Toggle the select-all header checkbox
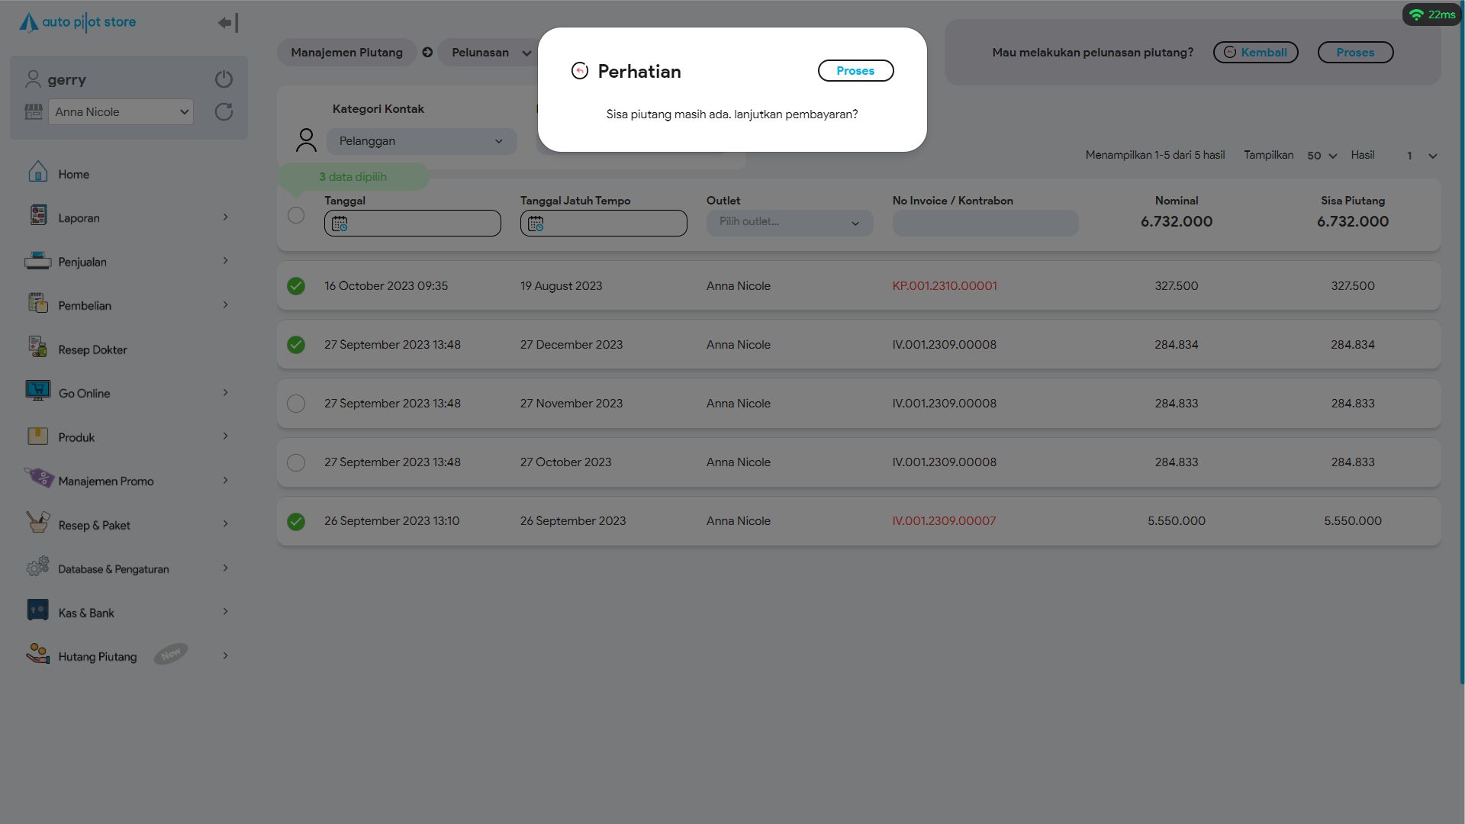 pyautogui.click(x=296, y=215)
